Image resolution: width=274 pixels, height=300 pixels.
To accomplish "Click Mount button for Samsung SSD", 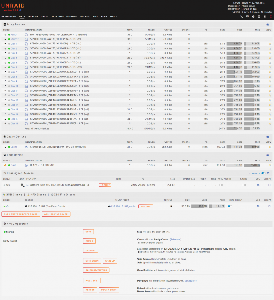I will point(105,185).
